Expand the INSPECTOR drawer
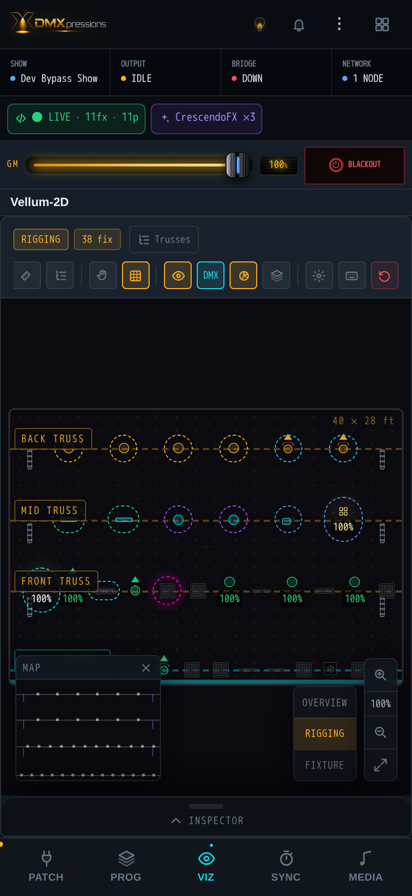This screenshot has height=896, width=412. pyautogui.click(x=206, y=818)
